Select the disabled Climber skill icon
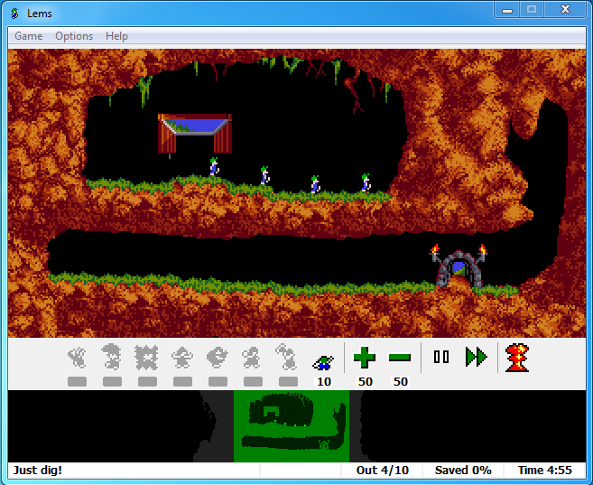The image size is (593, 485). click(x=77, y=358)
